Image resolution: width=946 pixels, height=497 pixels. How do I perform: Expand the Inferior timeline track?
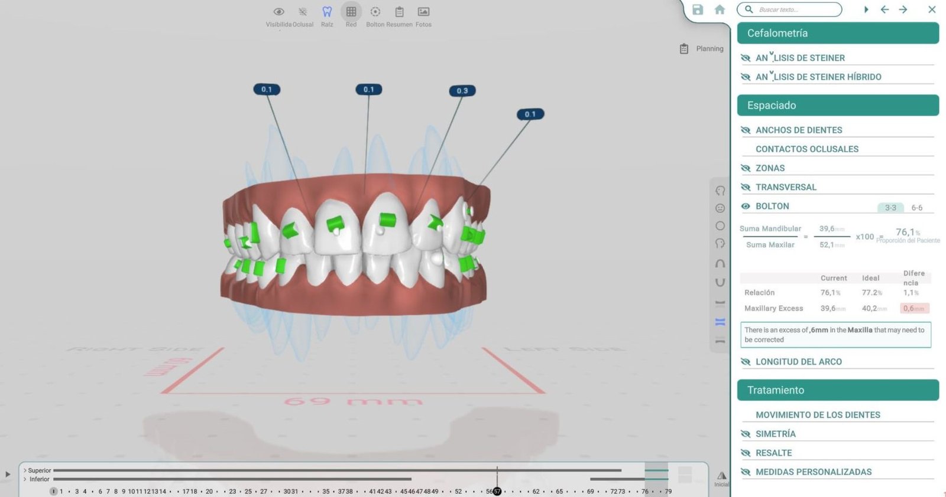pos(25,479)
